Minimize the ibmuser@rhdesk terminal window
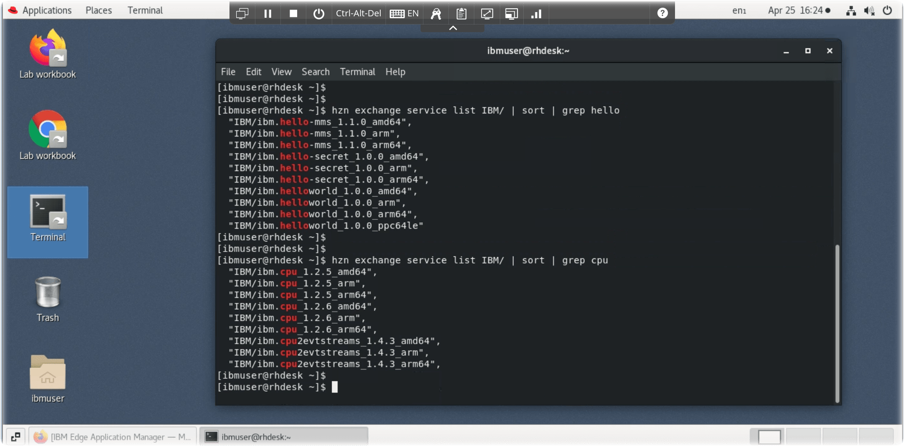 tap(786, 51)
